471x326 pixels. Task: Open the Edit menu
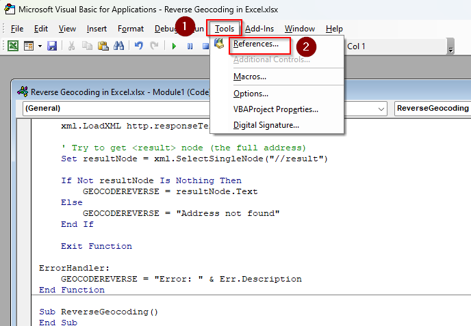click(41, 29)
